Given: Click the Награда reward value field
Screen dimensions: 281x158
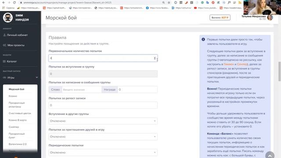Looking at the screenshot, I should click(137, 90).
